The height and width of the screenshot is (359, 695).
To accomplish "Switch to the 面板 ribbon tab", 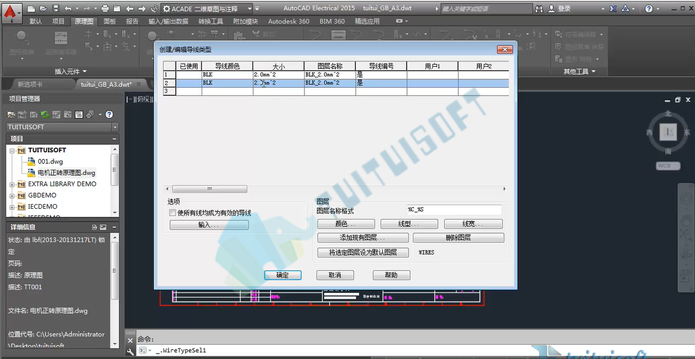I will pos(110,21).
